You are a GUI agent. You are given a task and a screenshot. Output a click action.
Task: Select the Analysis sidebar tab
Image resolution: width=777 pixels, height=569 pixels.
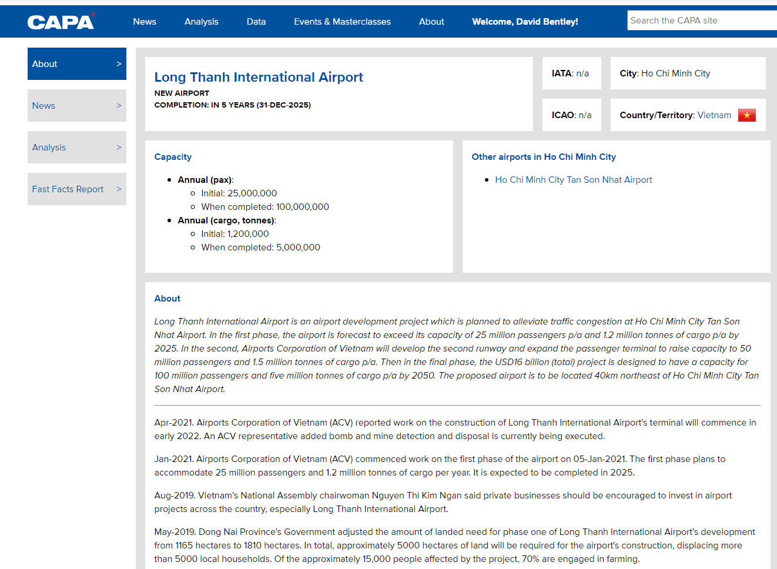(77, 148)
